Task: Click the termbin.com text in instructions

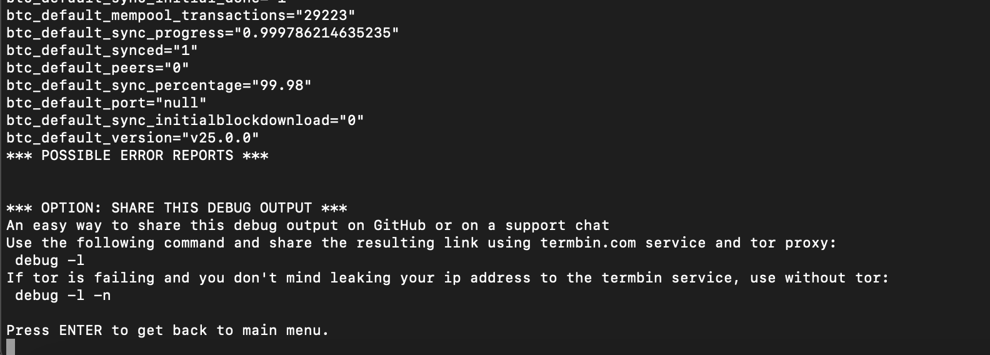Action: [588, 242]
